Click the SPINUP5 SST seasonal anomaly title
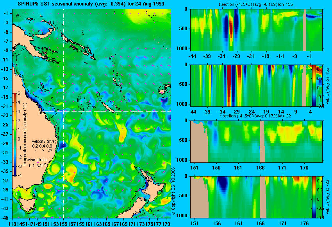Viewport: 332px width, 227px height. (91, 4)
